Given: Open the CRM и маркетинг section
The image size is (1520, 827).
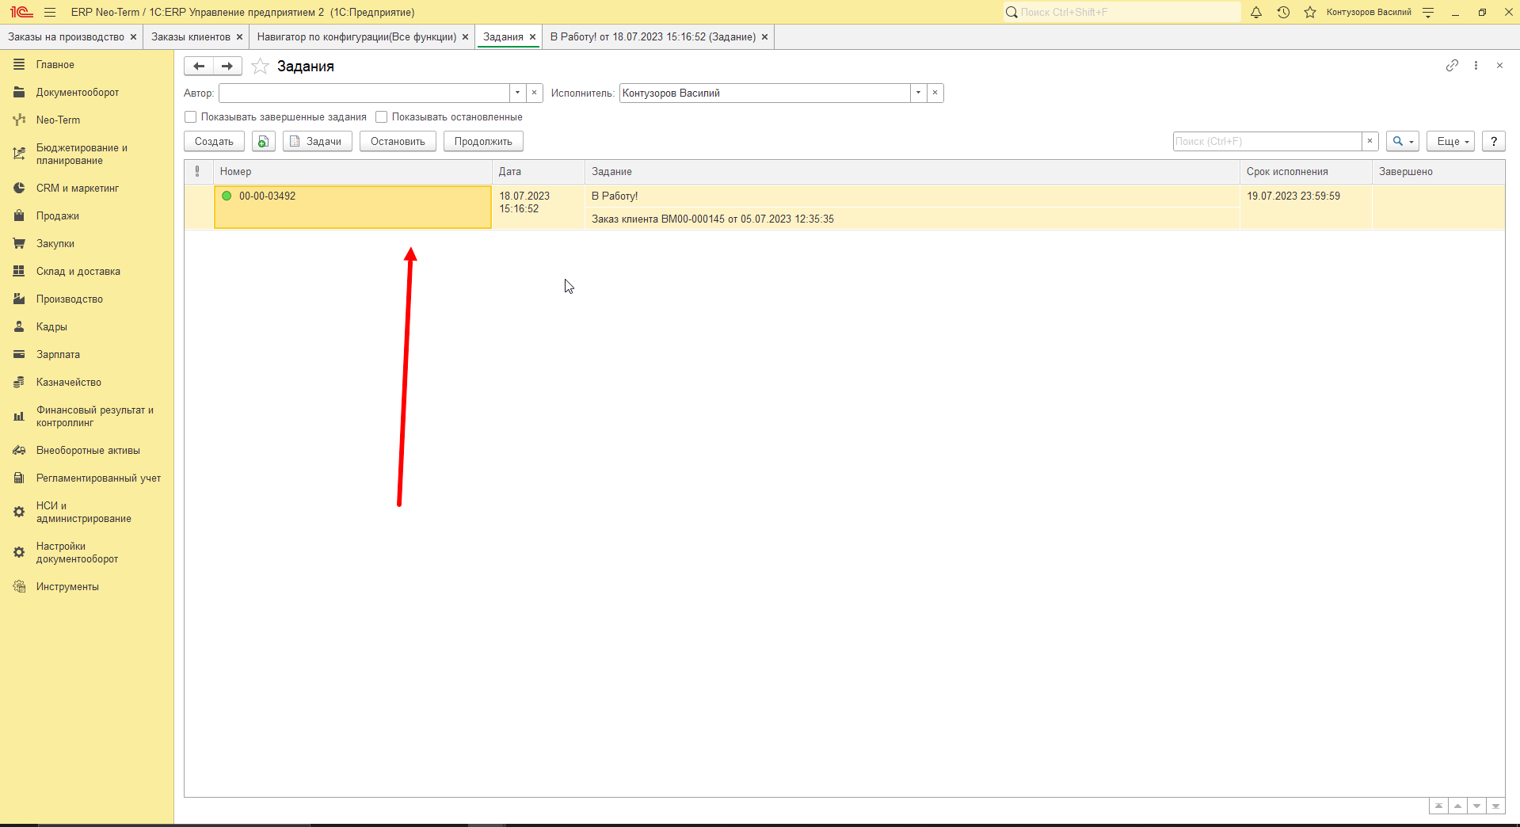Looking at the screenshot, I should pos(78,189).
